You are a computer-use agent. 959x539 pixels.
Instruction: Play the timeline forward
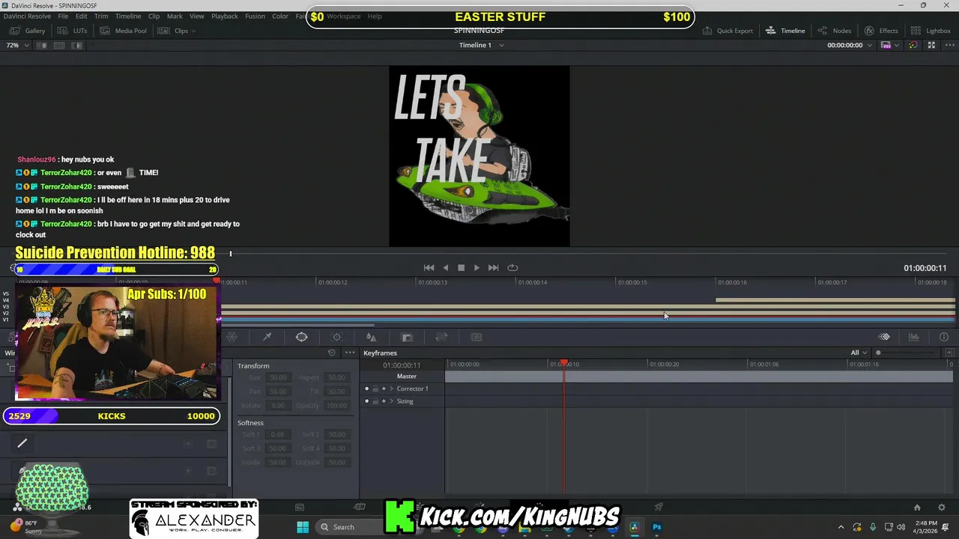point(477,267)
